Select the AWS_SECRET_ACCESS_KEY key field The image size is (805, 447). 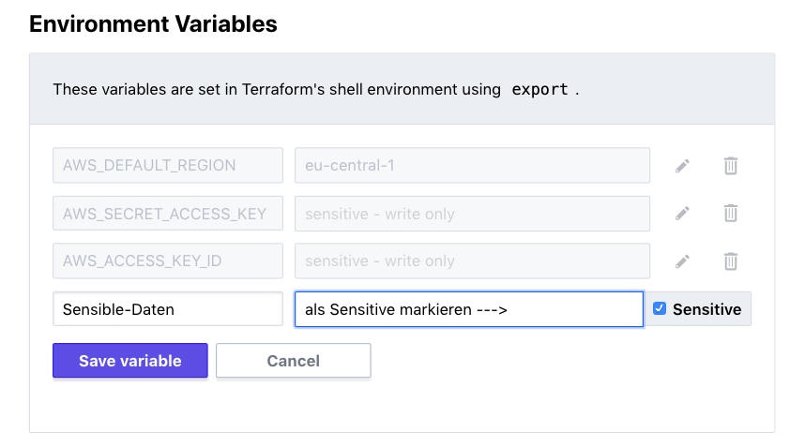tap(167, 214)
